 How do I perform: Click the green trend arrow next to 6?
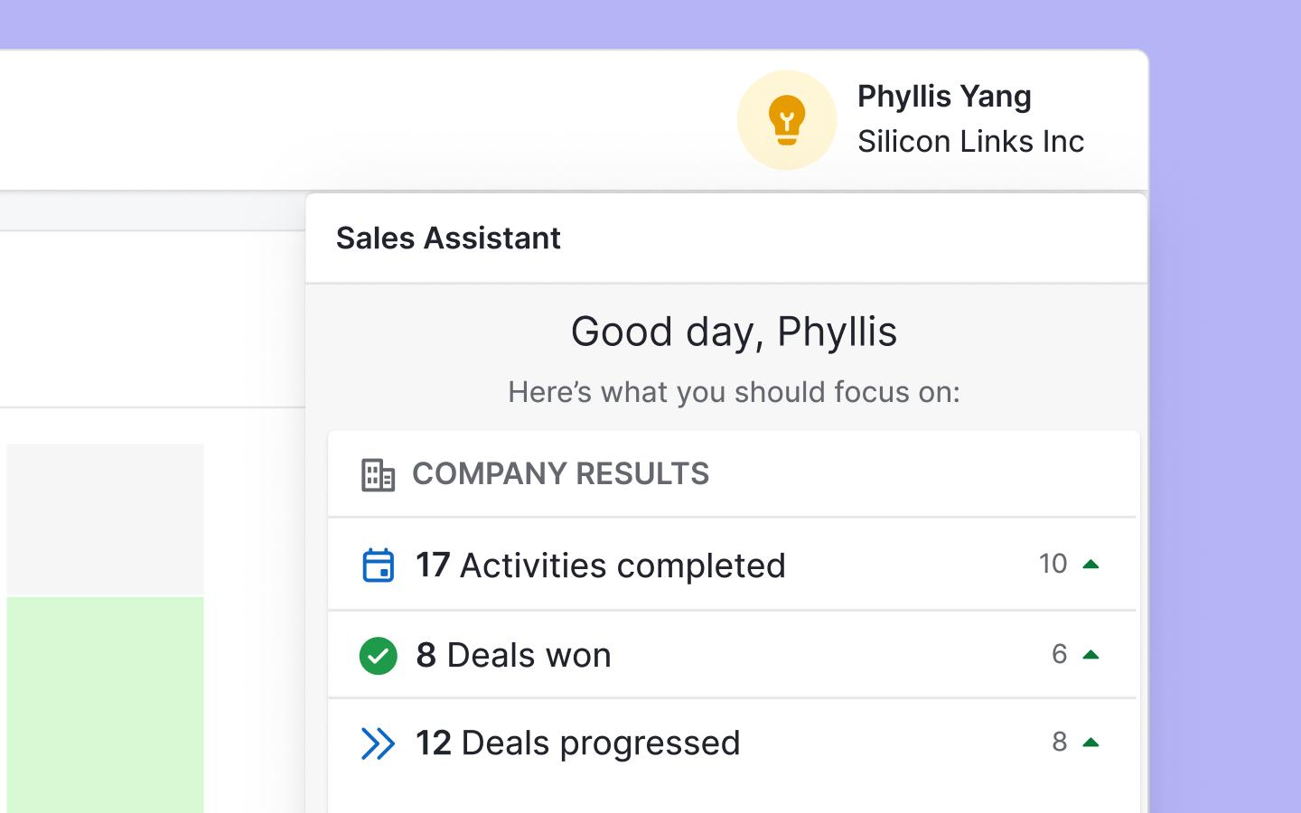(x=1091, y=653)
